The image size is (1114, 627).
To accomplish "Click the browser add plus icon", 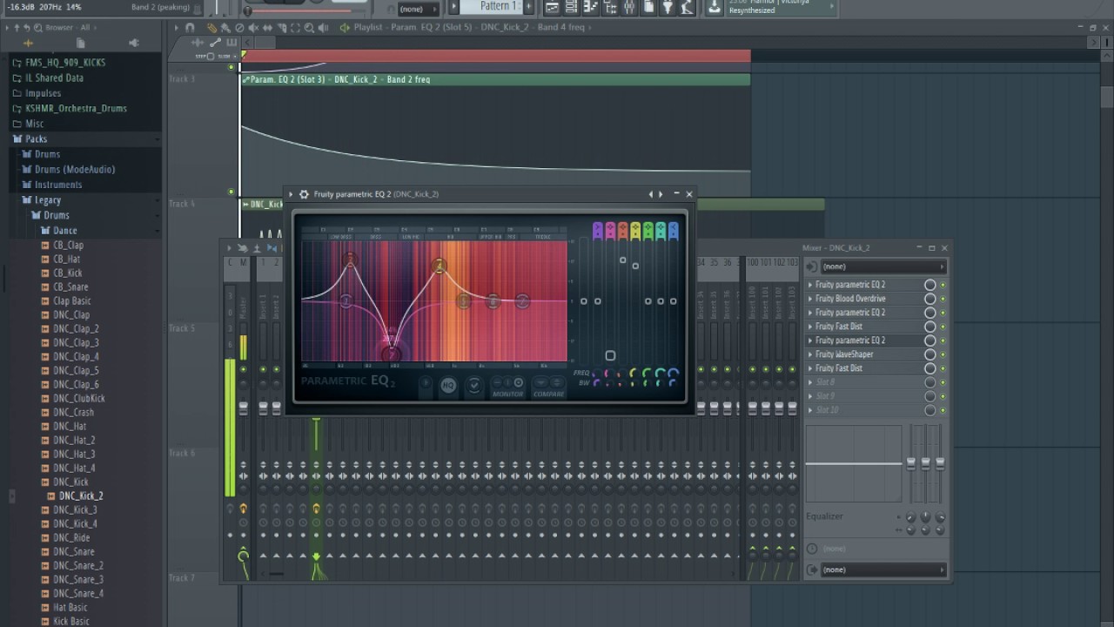I will (28, 43).
